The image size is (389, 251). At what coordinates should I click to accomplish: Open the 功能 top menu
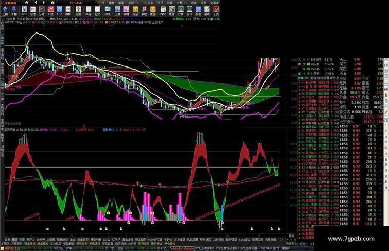click(x=193, y=3)
